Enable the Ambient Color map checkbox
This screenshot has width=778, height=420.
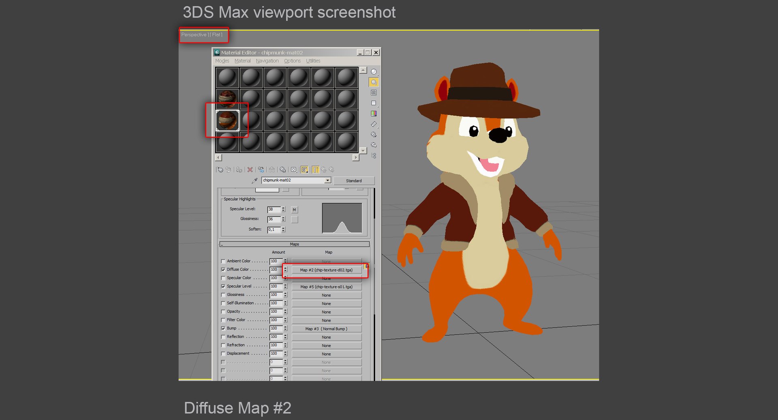click(x=223, y=261)
